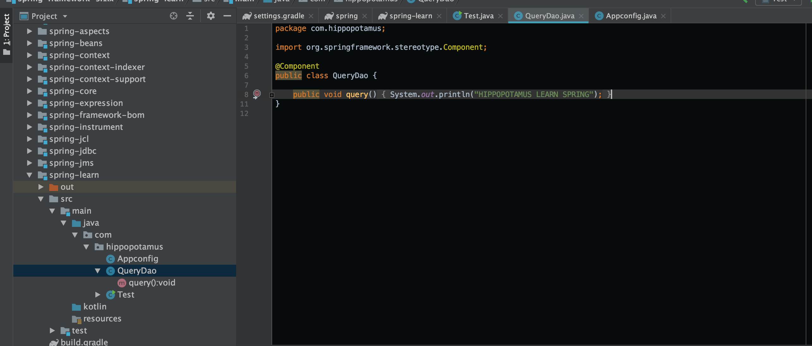The width and height of the screenshot is (812, 346).
Task: Expand the folded query method with plus toggle
Action: pos(272,95)
